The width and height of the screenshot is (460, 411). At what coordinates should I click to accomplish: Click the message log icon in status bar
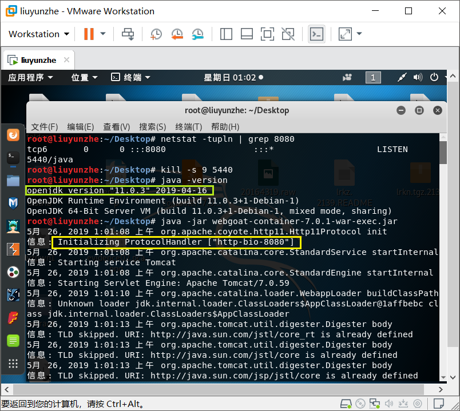point(439,404)
